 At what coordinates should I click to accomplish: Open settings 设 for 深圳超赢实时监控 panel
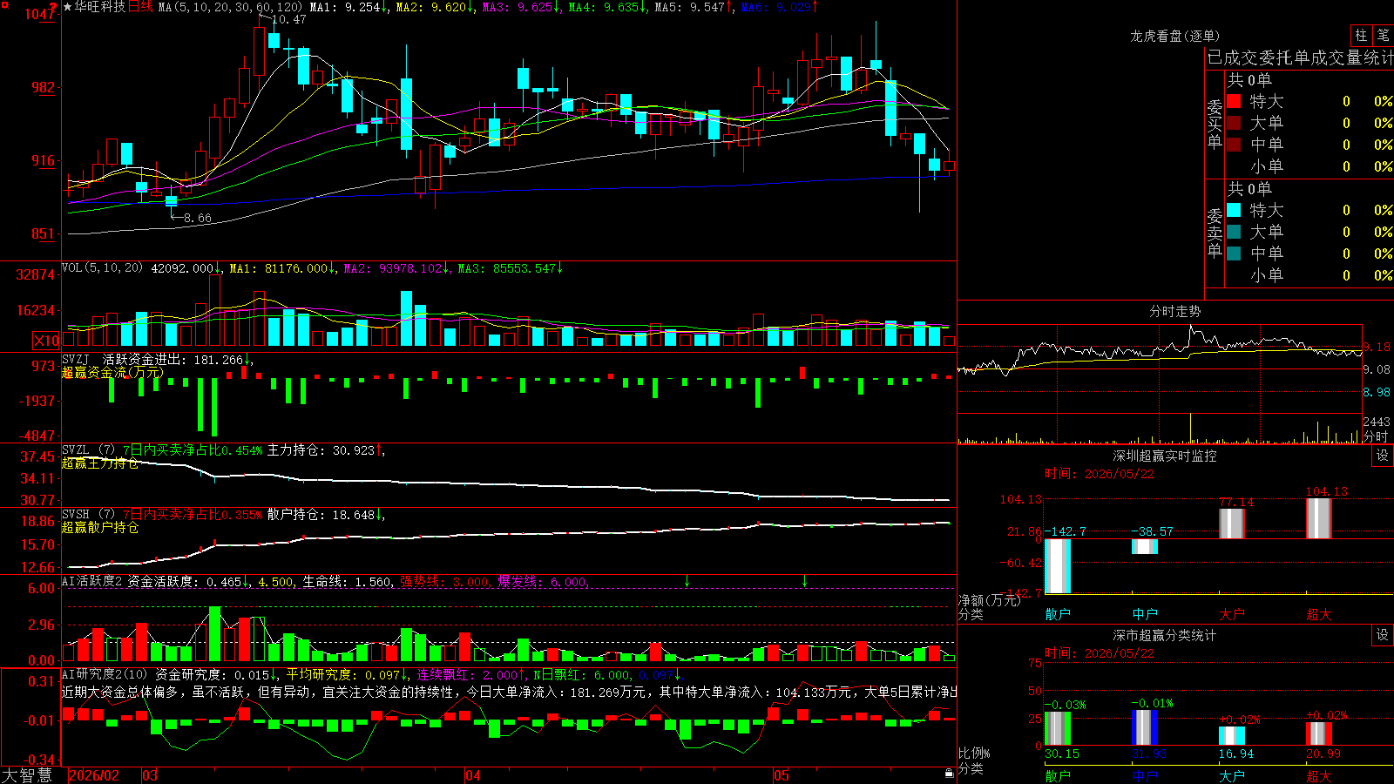point(1383,456)
